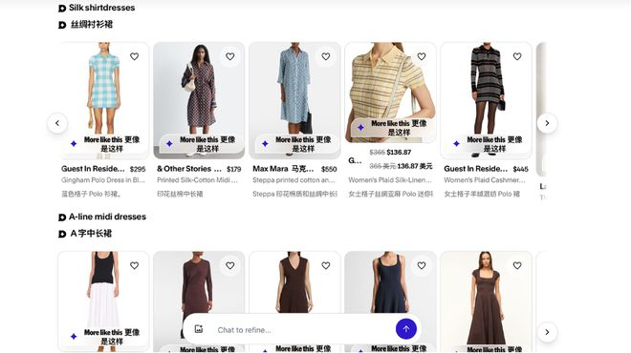Select the Silk shirtdresses heading
The height and width of the screenshot is (353, 631).
(101, 8)
